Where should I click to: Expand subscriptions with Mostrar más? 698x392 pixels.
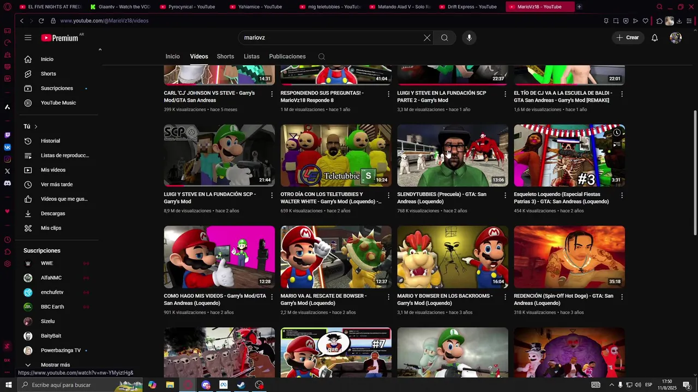55,365
